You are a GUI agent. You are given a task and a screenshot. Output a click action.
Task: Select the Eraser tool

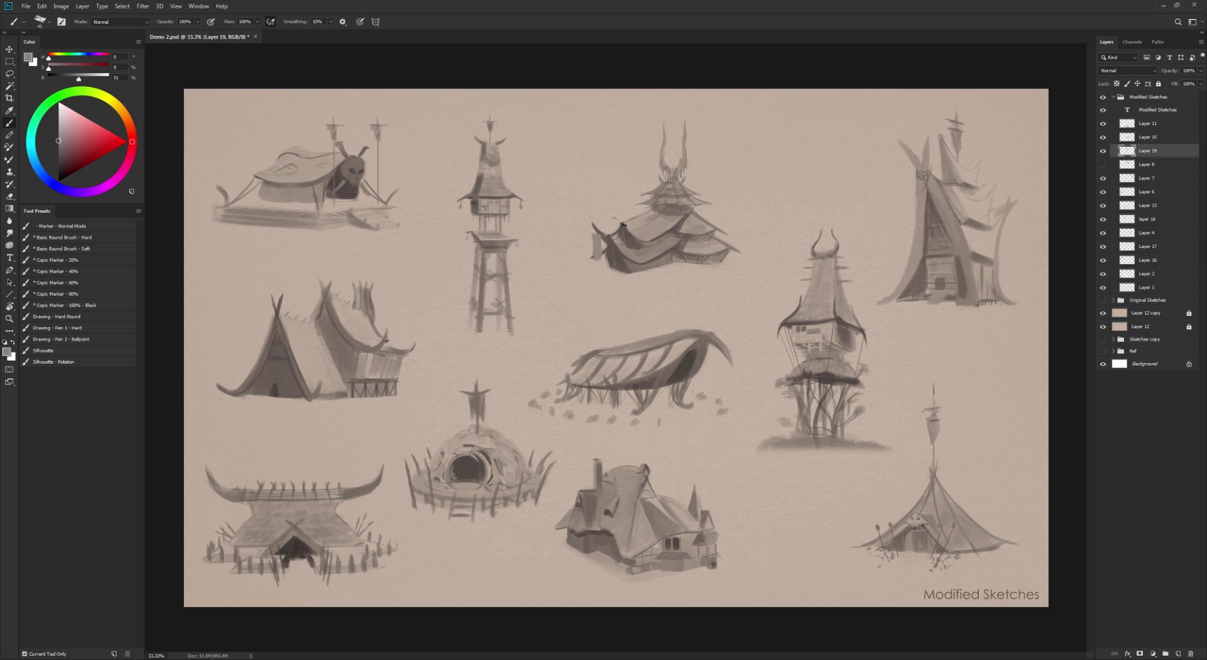pos(9,196)
